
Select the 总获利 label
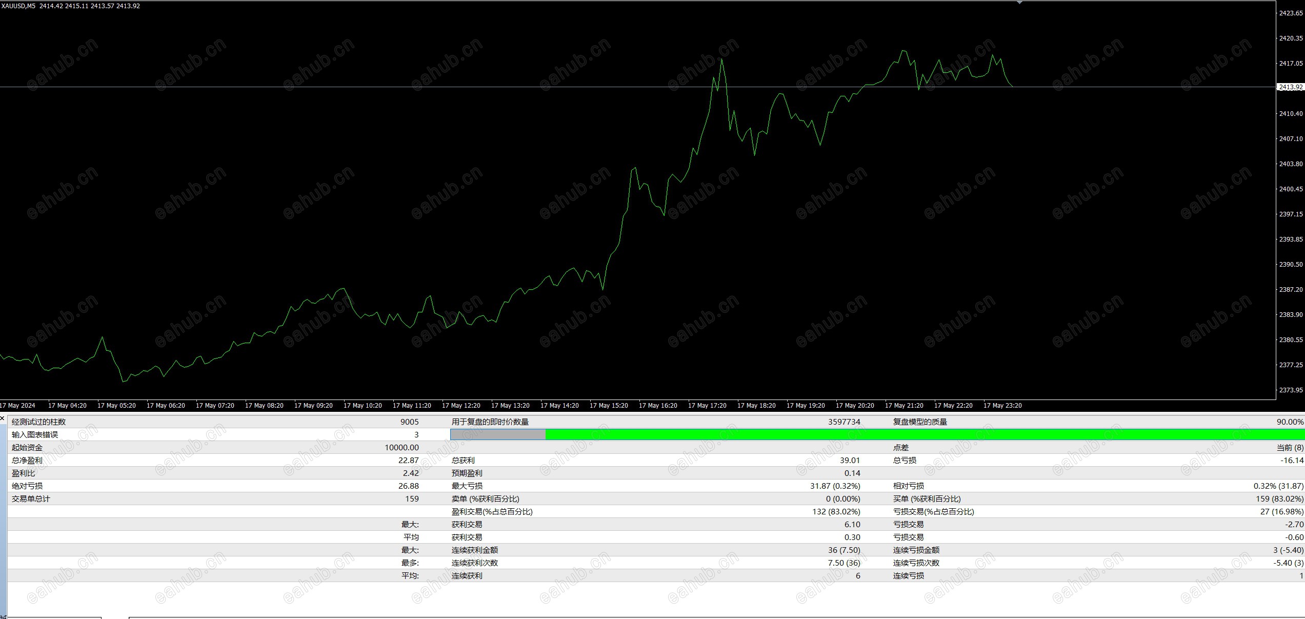tap(463, 461)
